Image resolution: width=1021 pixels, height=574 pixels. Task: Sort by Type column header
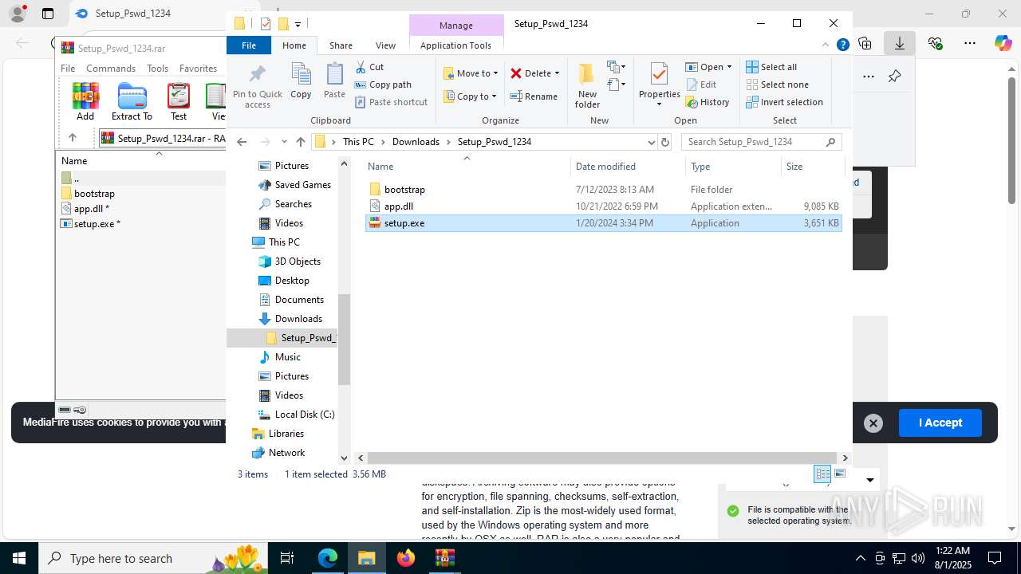[x=733, y=167]
